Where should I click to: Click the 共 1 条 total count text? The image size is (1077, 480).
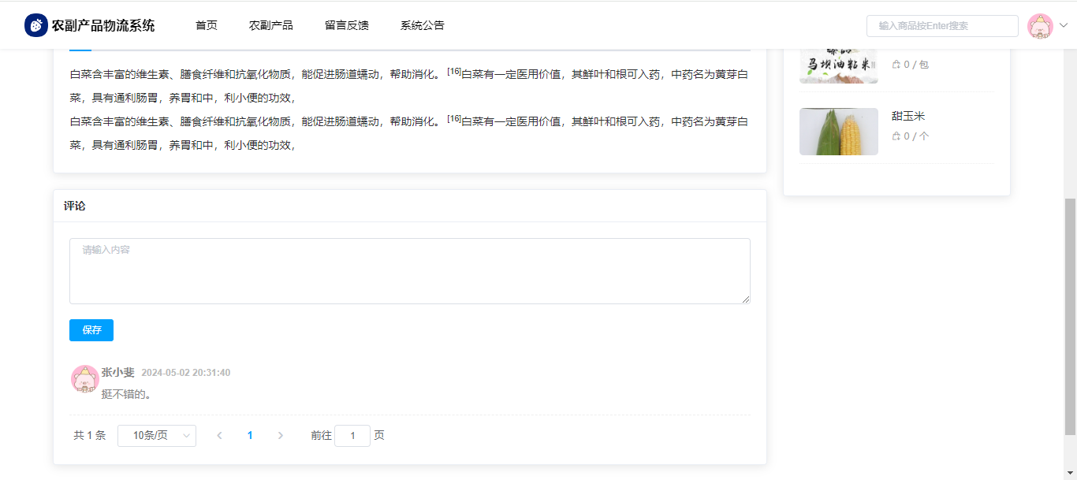(90, 436)
